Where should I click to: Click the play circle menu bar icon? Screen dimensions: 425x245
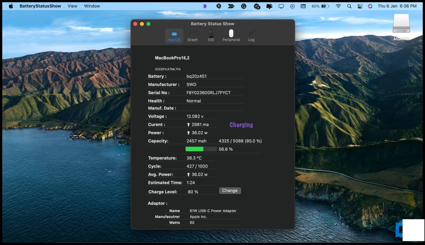292,6
